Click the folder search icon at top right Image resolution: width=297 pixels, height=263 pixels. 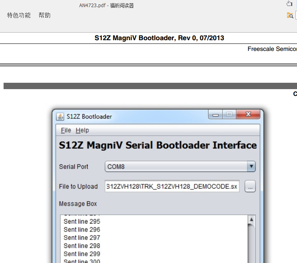290,16
